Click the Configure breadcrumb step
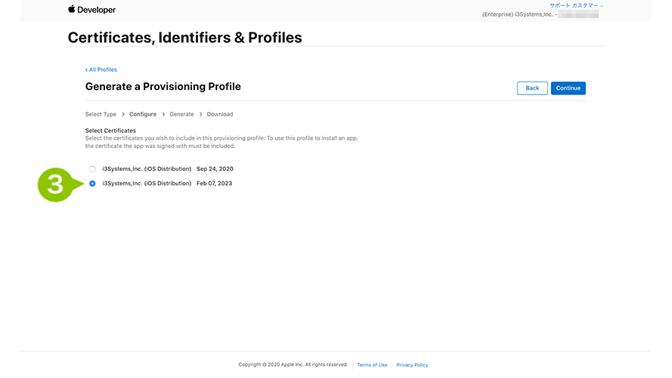 (143, 114)
